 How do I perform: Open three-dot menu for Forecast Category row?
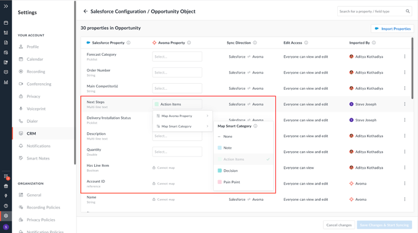(x=405, y=56)
